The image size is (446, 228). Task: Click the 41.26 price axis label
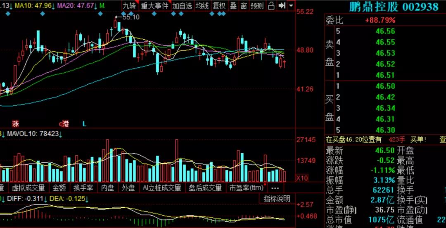coord(305,89)
